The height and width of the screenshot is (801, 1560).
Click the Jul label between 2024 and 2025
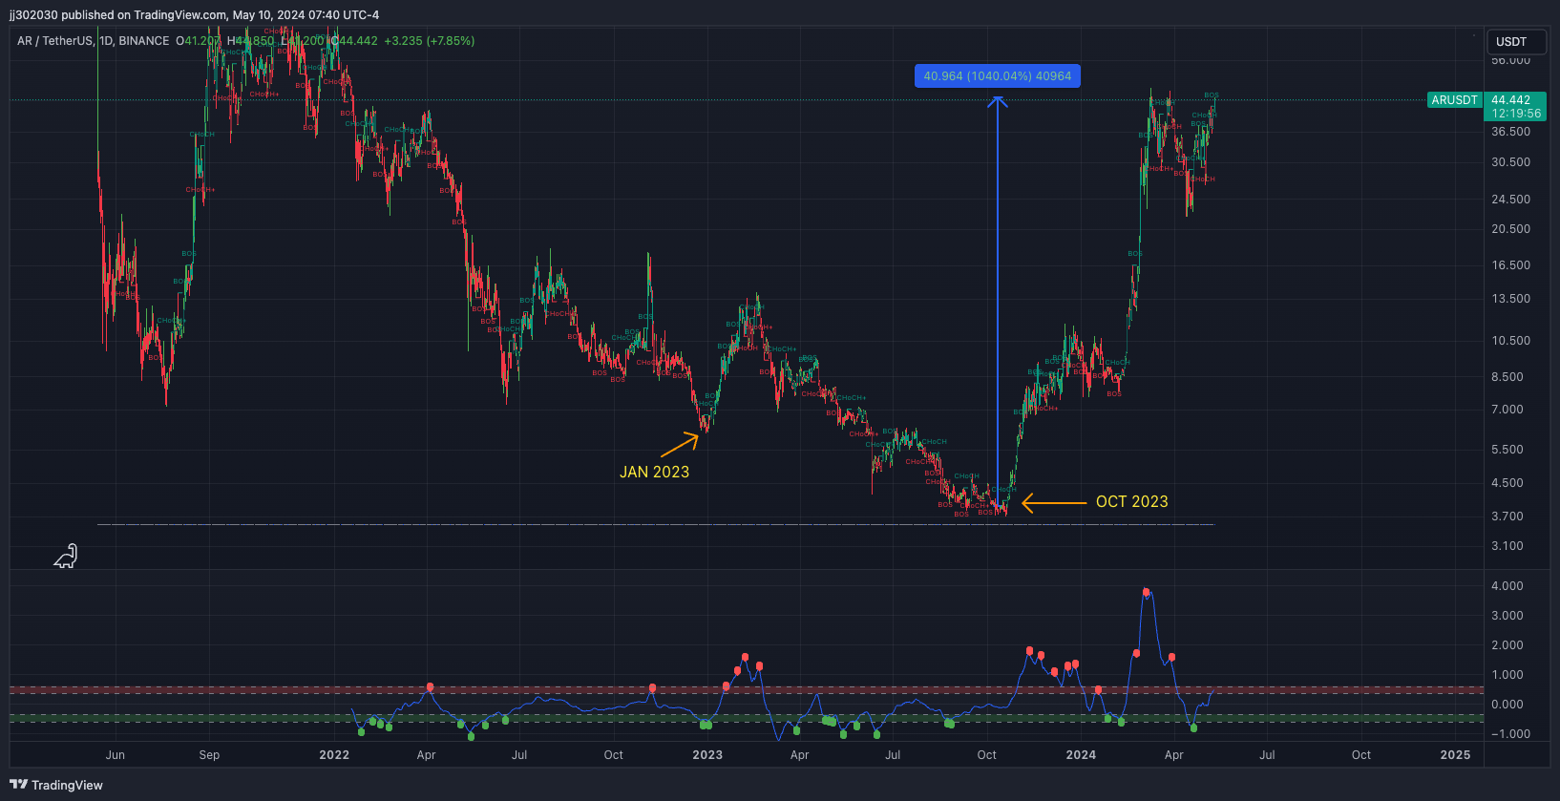tap(1267, 755)
